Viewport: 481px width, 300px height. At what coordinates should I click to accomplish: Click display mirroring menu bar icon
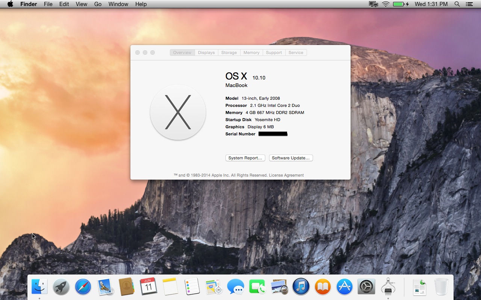(x=373, y=4)
